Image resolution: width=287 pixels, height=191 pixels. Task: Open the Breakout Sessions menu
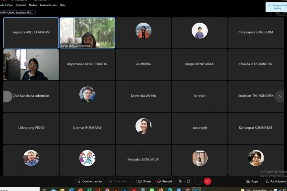click(x=48, y=5)
